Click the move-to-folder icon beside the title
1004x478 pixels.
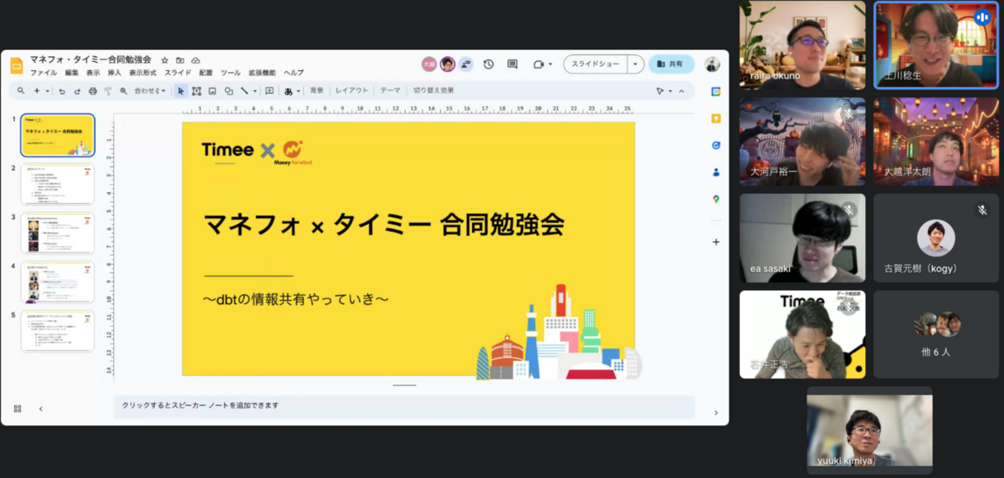click(180, 60)
